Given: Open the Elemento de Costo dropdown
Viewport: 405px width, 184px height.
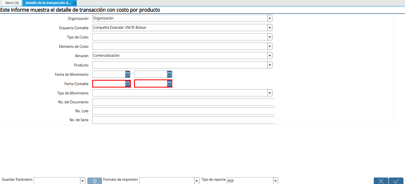Looking at the screenshot, I should pos(270,46).
